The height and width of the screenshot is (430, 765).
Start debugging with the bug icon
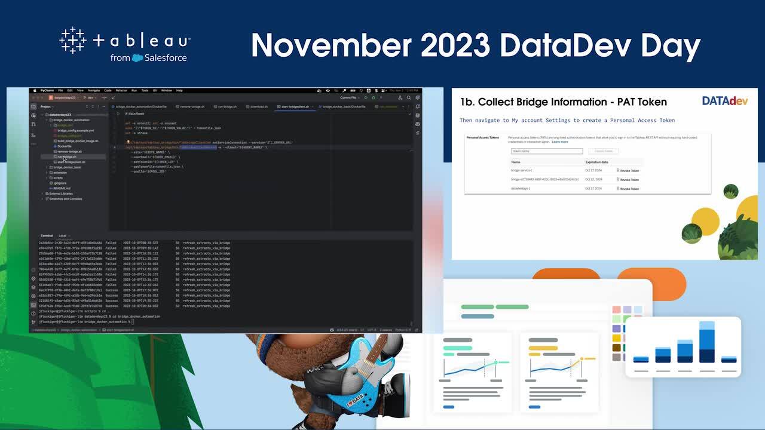(374, 98)
